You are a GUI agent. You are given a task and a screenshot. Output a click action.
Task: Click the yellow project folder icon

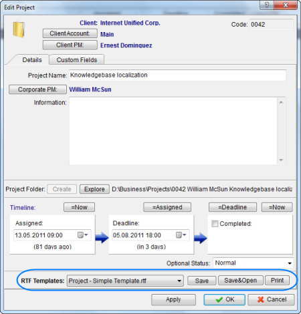click(19, 29)
